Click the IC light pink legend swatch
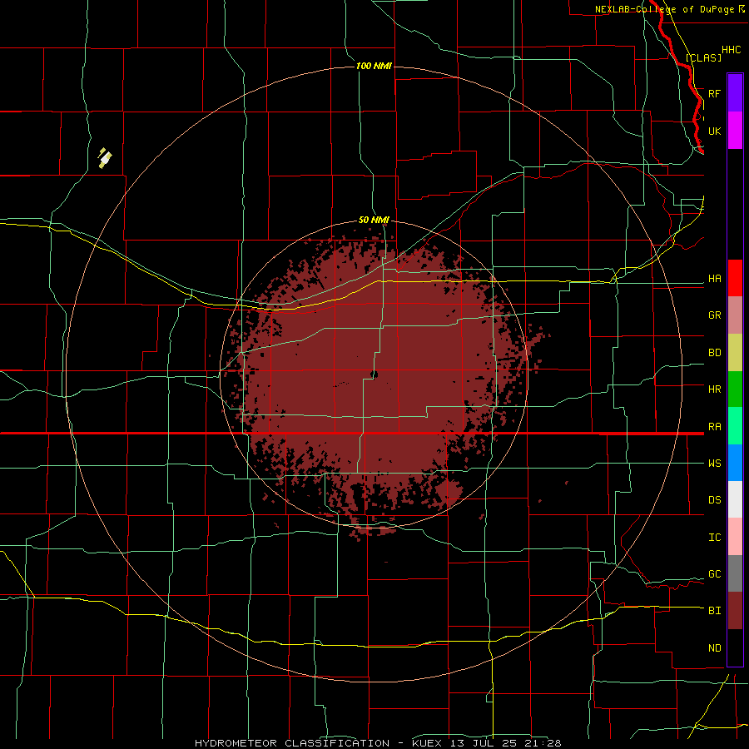The image size is (749, 749). (735, 537)
